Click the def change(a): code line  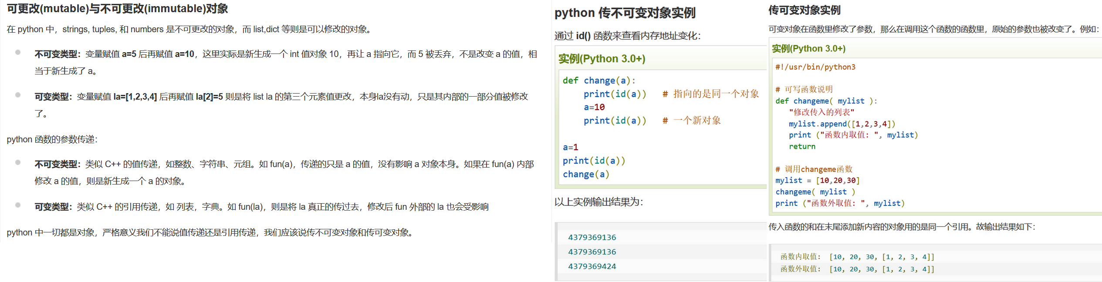(x=599, y=81)
